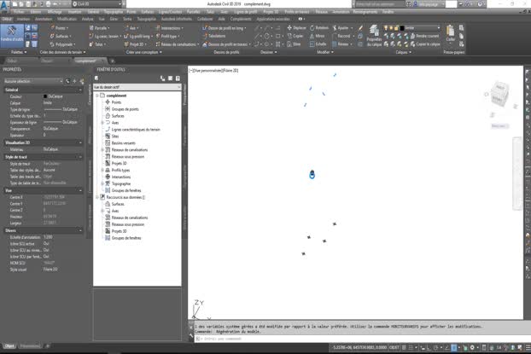Open the Réseau de canalisations ribbon dropdown

click(177, 44)
